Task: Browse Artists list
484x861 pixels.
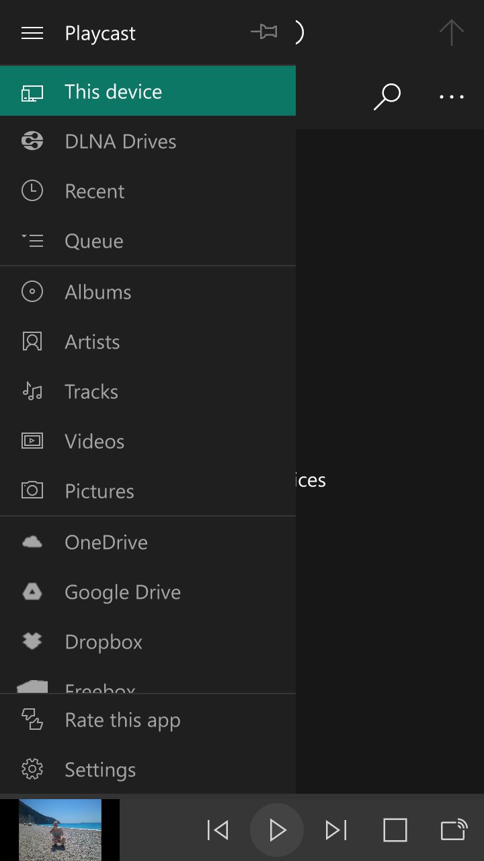Action: click(x=148, y=342)
